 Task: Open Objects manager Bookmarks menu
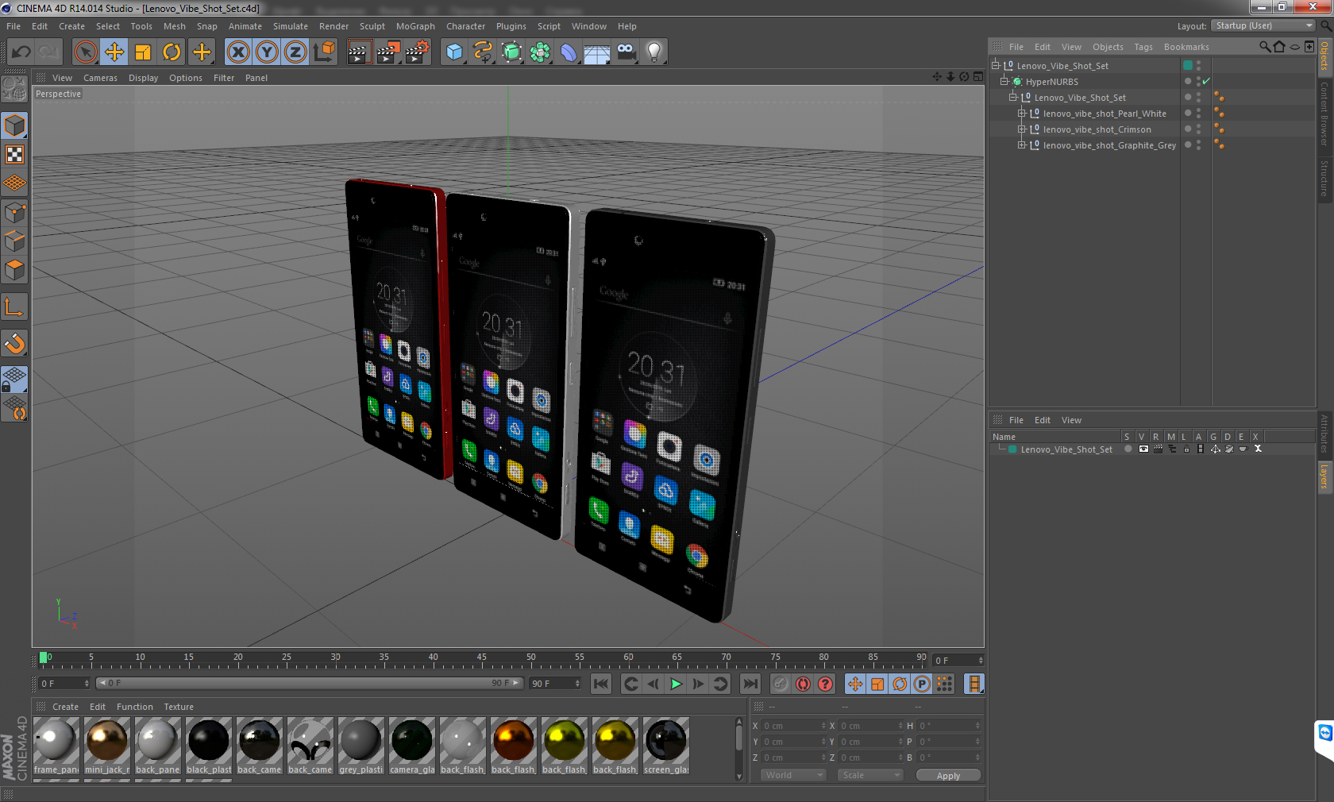pos(1186,47)
